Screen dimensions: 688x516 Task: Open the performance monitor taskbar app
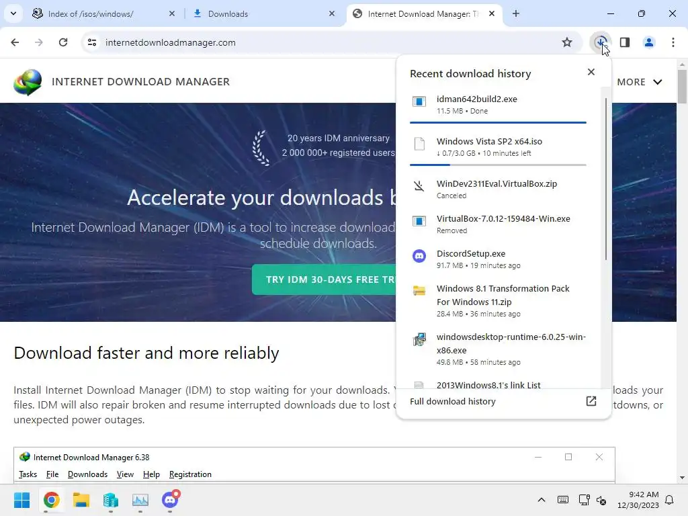(x=140, y=500)
